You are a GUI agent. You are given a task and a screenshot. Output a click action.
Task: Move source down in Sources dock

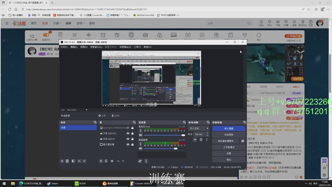(x=123, y=161)
